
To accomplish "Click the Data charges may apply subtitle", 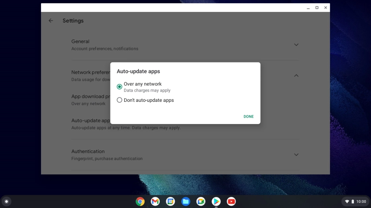I will [x=147, y=90].
